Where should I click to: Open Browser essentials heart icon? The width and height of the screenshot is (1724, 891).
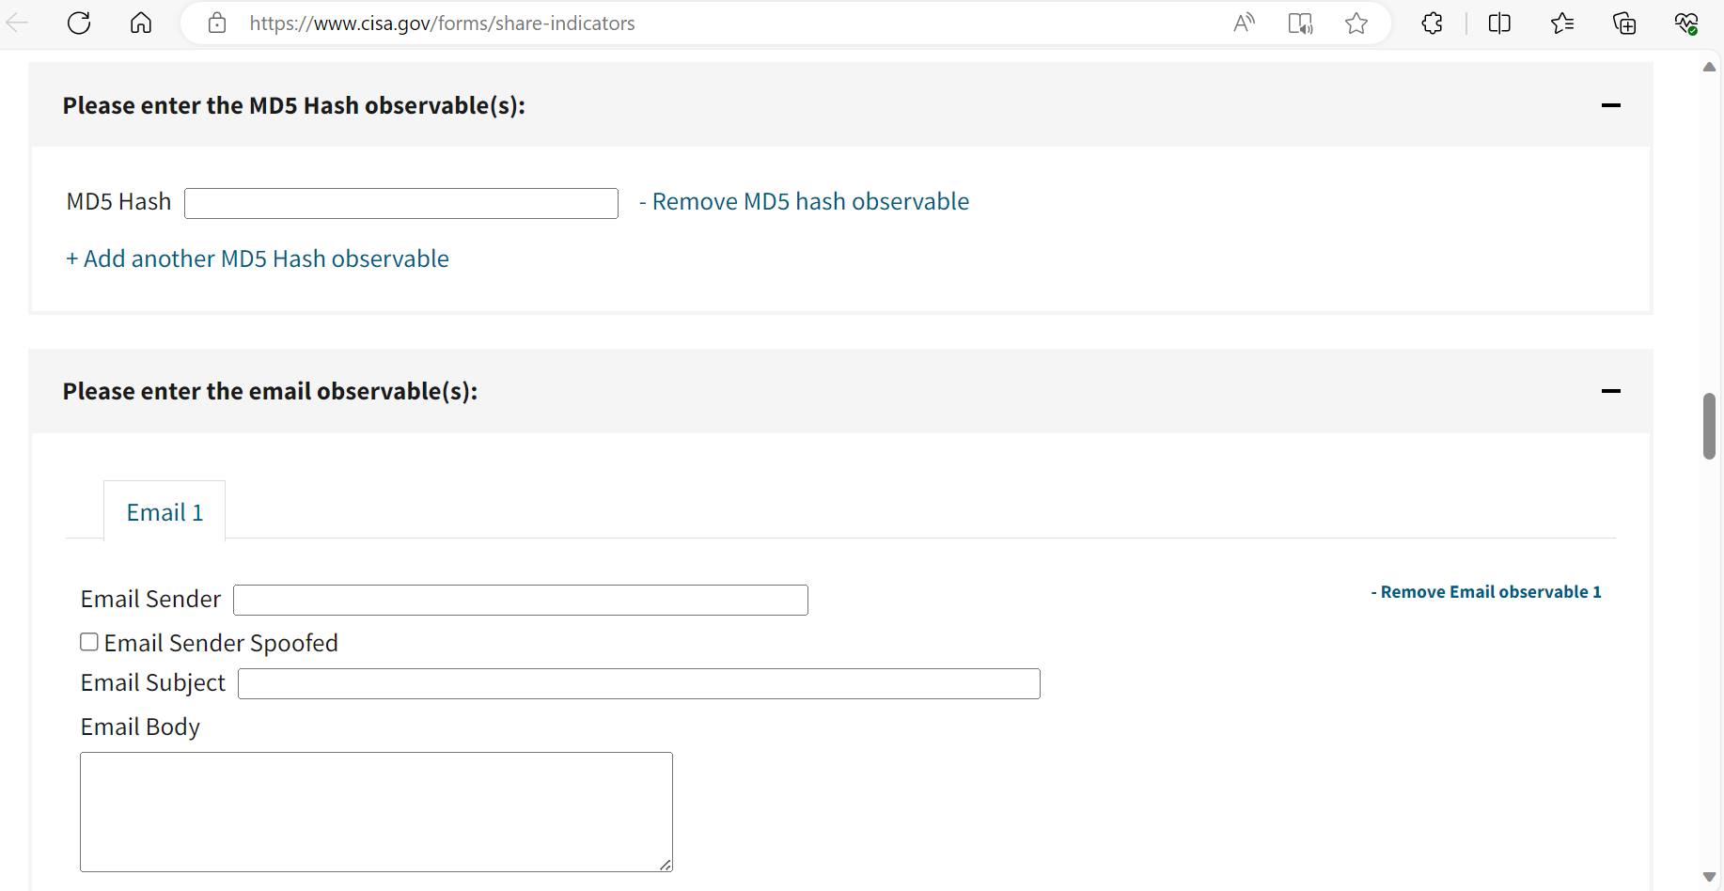(1686, 23)
